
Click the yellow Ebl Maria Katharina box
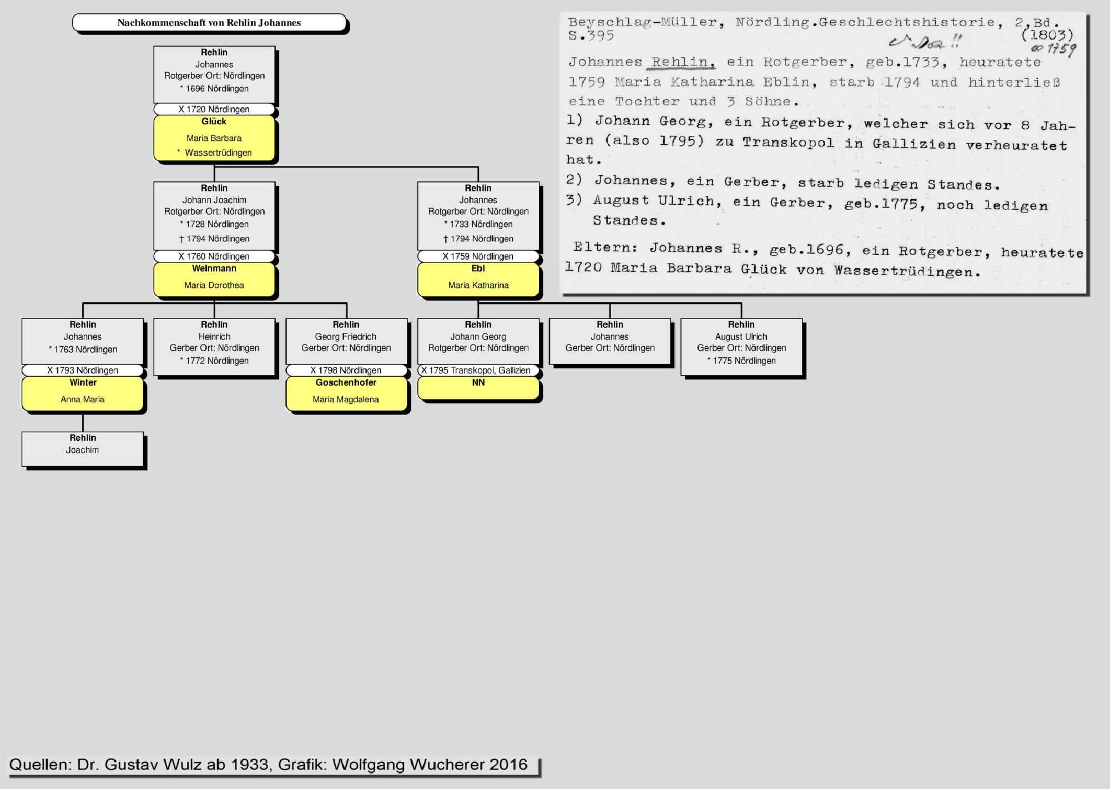(478, 279)
